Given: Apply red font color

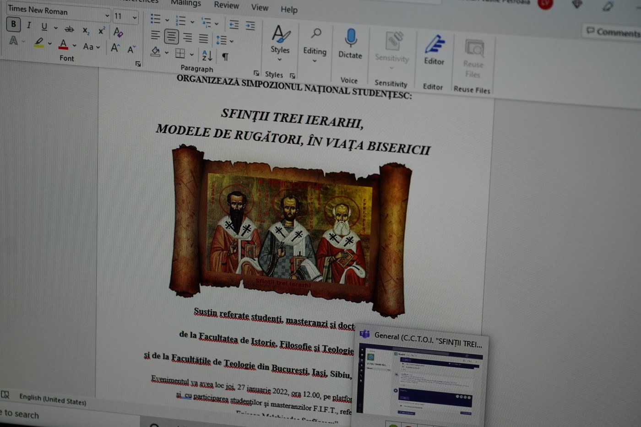Looking at the screenshot, I should [x=63, y=44].
